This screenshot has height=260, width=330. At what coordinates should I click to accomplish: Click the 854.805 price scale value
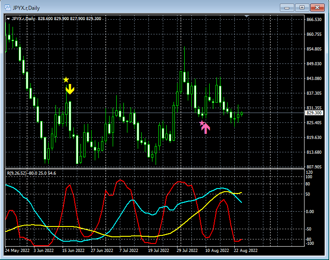314,49
